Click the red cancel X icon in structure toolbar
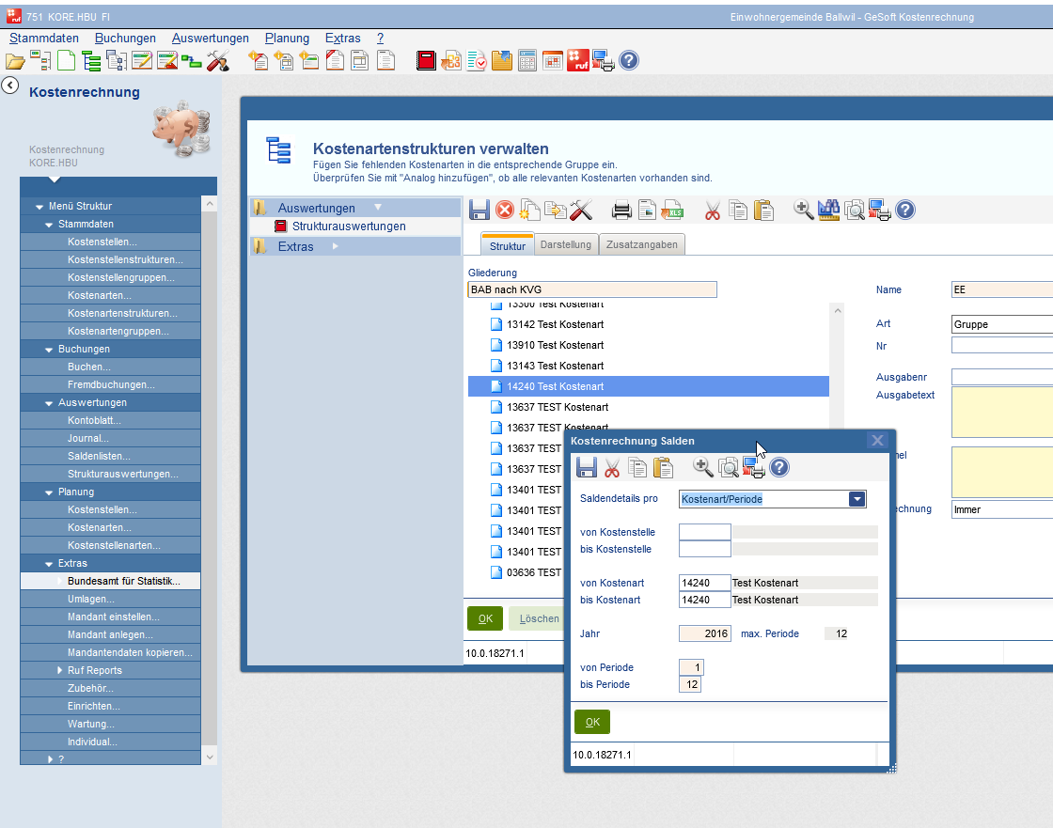 pos(504,211)
